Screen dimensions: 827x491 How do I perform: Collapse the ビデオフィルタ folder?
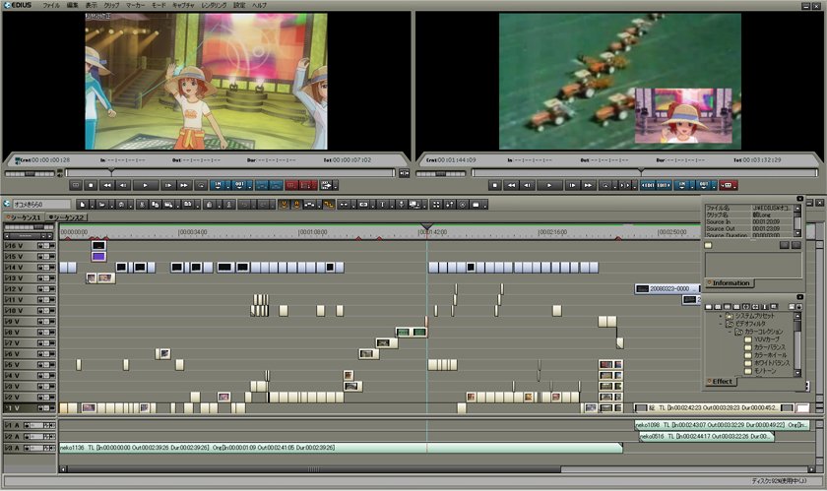[x=721, y=324]
